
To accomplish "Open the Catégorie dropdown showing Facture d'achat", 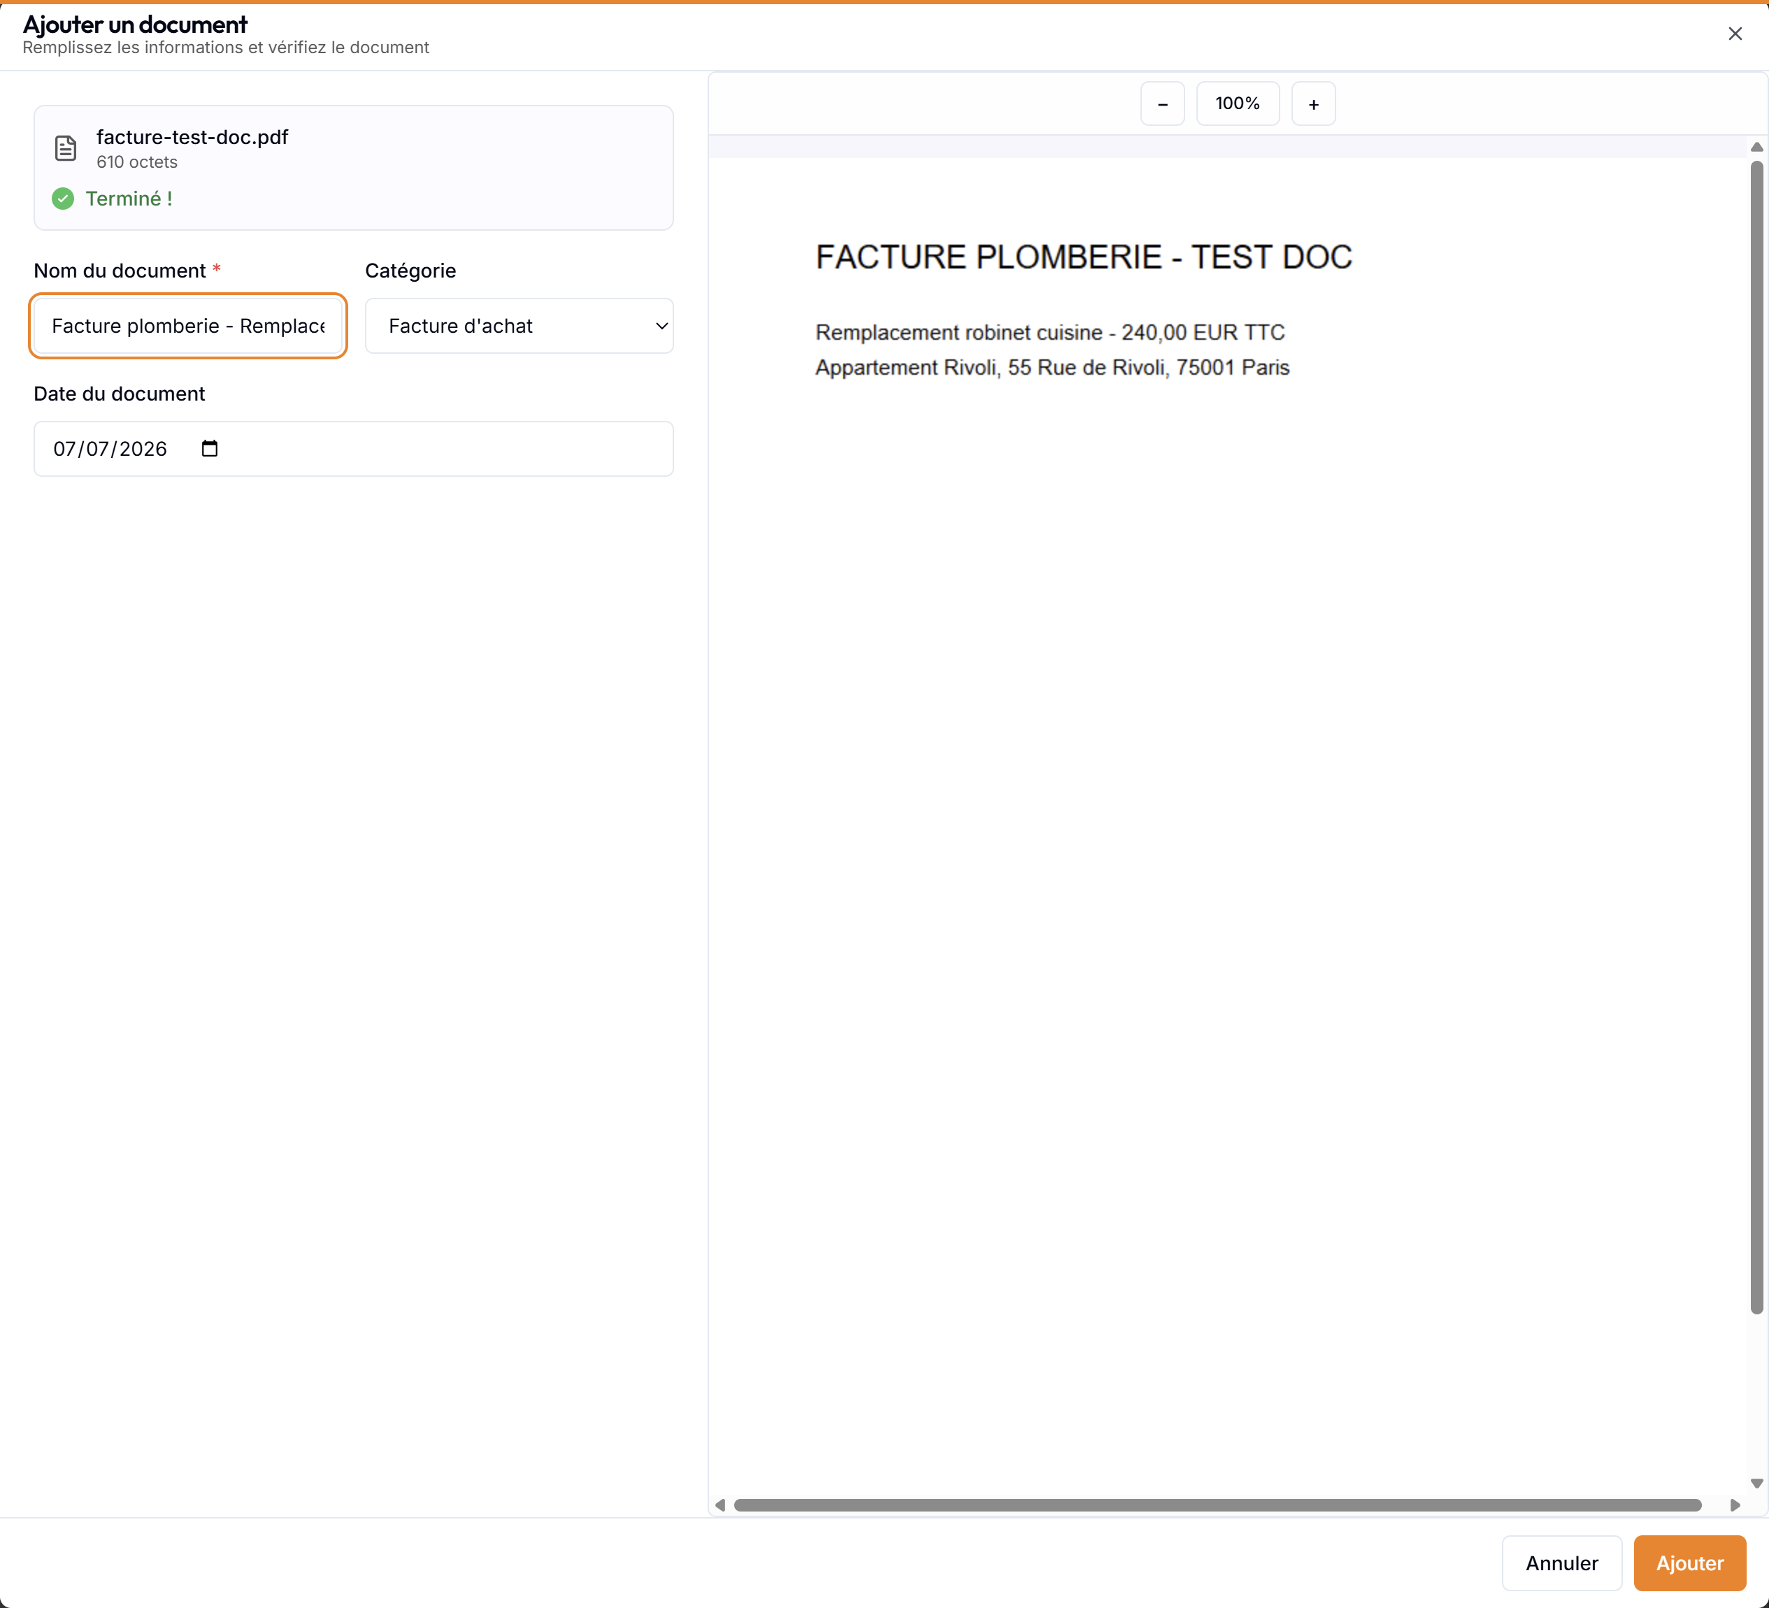I will click(519, 326).
